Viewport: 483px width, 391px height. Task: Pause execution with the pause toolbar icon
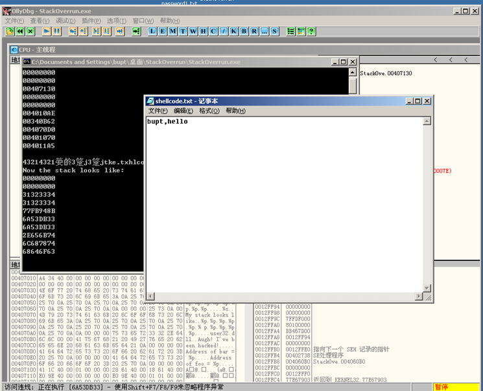point(57,31)
